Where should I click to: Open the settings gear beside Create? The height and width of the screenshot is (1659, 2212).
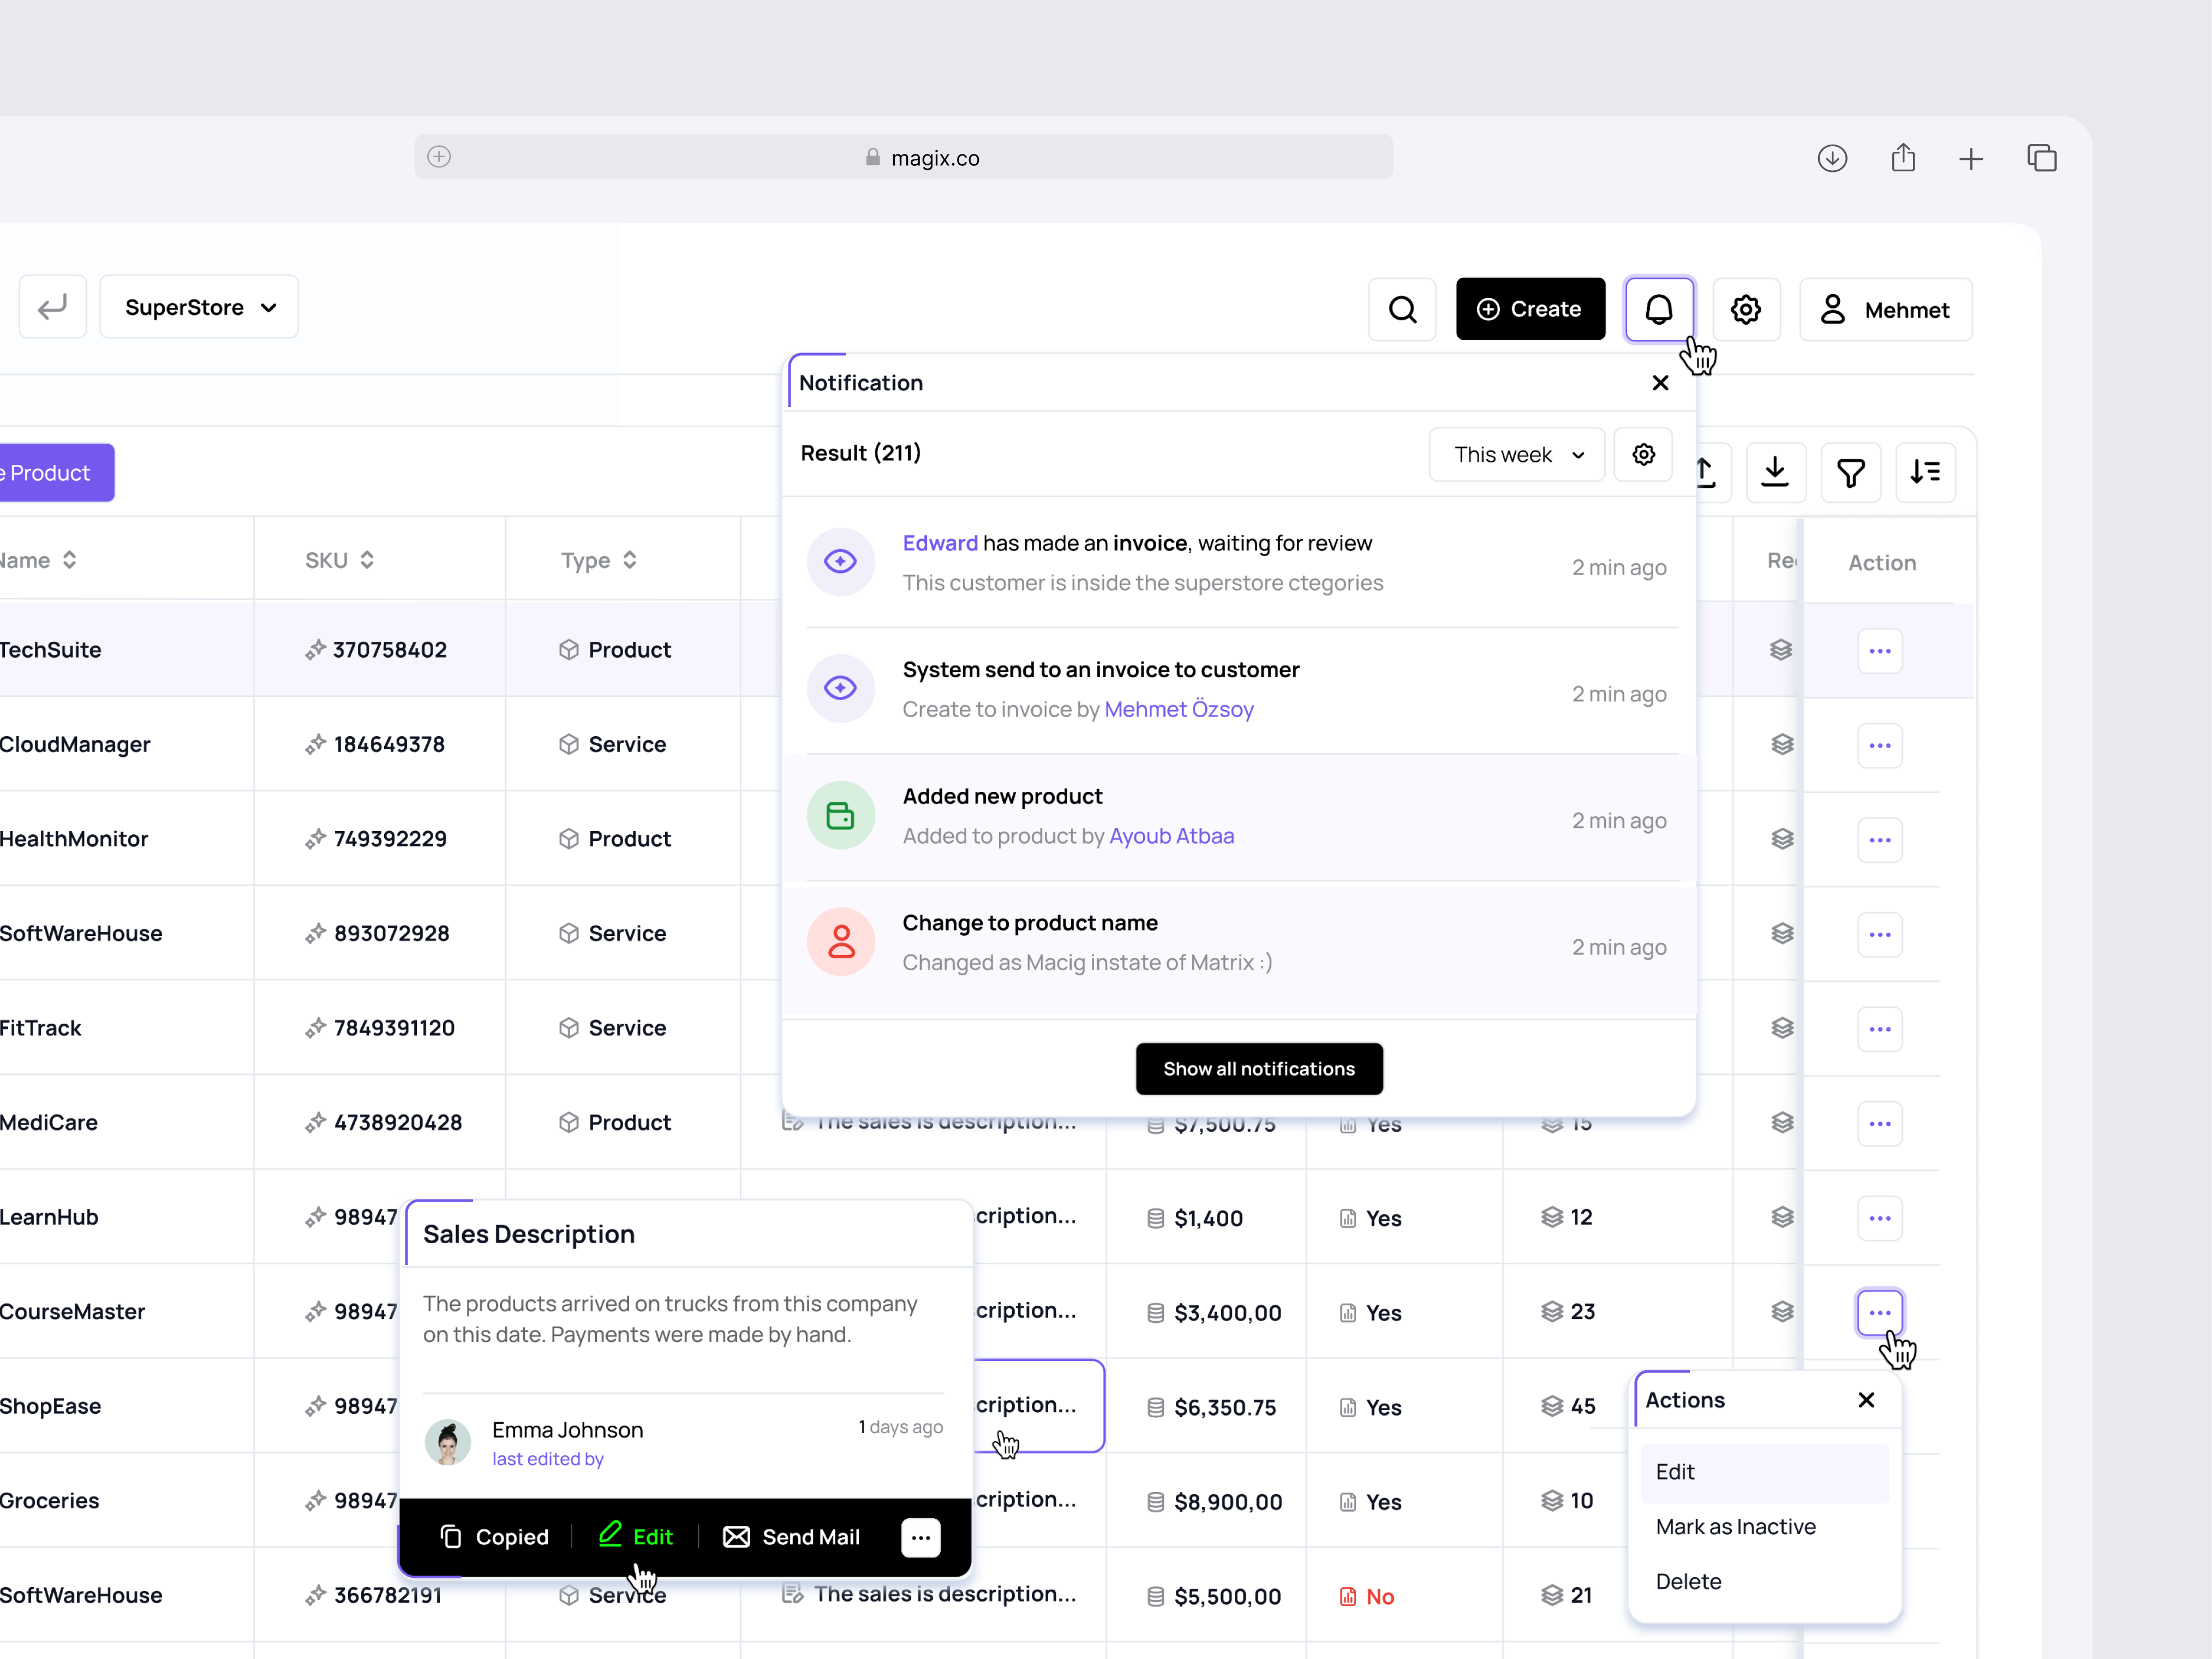tap(1746, 309)
